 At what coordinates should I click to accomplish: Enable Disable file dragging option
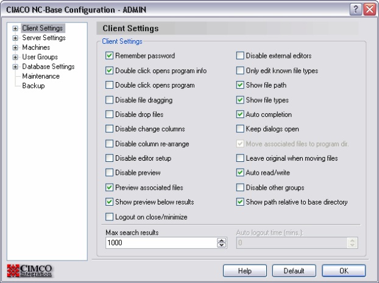[x=109, y=100]
